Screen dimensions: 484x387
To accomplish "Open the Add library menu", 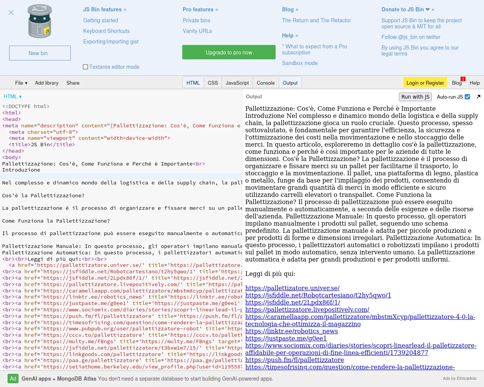I will [47, 83].
